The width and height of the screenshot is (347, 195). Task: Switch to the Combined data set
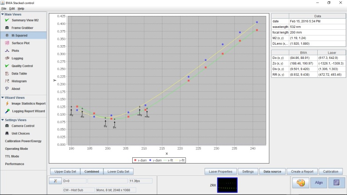[x=92, y=172]
